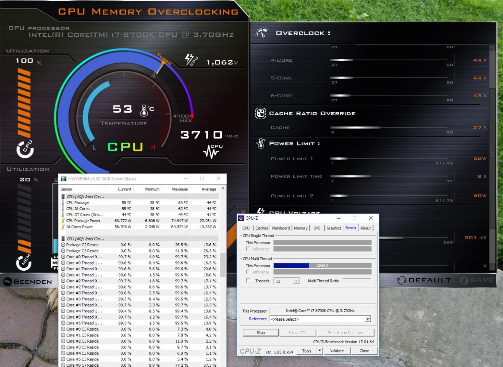
Task: Click the Cache Ratio Override icon
Action: pyautogui.click(x=260, y=113)
